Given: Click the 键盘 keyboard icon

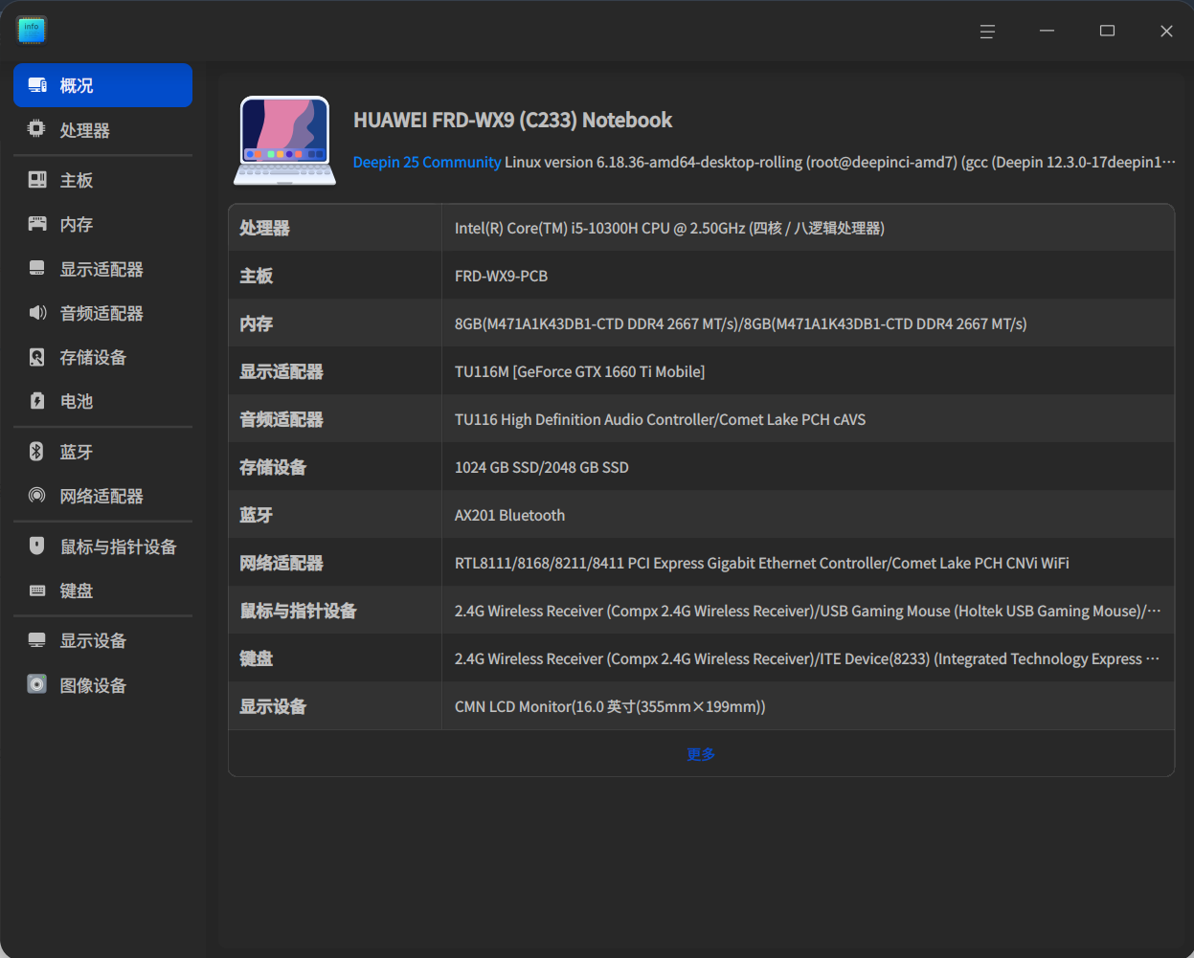Looking at the screenshot, I should 37,590.
